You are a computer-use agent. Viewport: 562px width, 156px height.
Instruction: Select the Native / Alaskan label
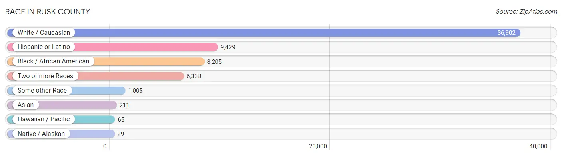[41, 134]
